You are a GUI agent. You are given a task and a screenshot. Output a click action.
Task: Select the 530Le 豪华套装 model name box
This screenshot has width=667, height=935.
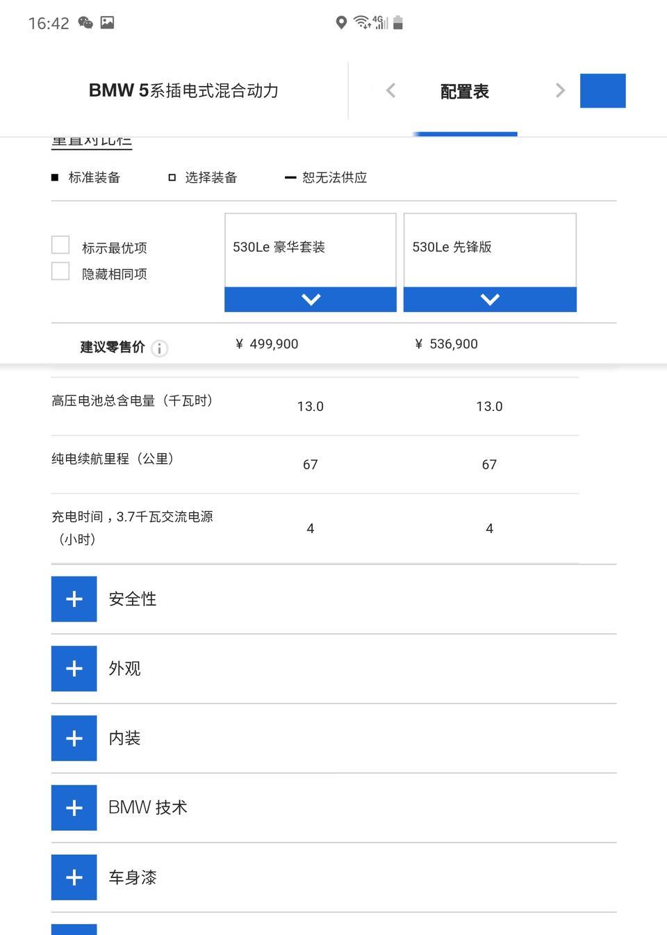click(311, 250)
